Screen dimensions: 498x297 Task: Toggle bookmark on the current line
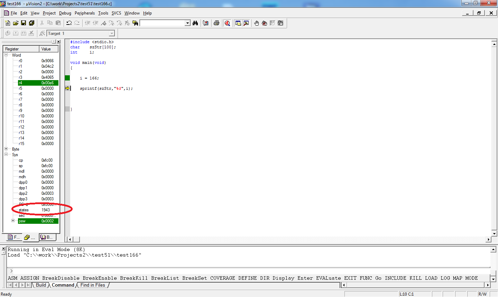(103, 23)
